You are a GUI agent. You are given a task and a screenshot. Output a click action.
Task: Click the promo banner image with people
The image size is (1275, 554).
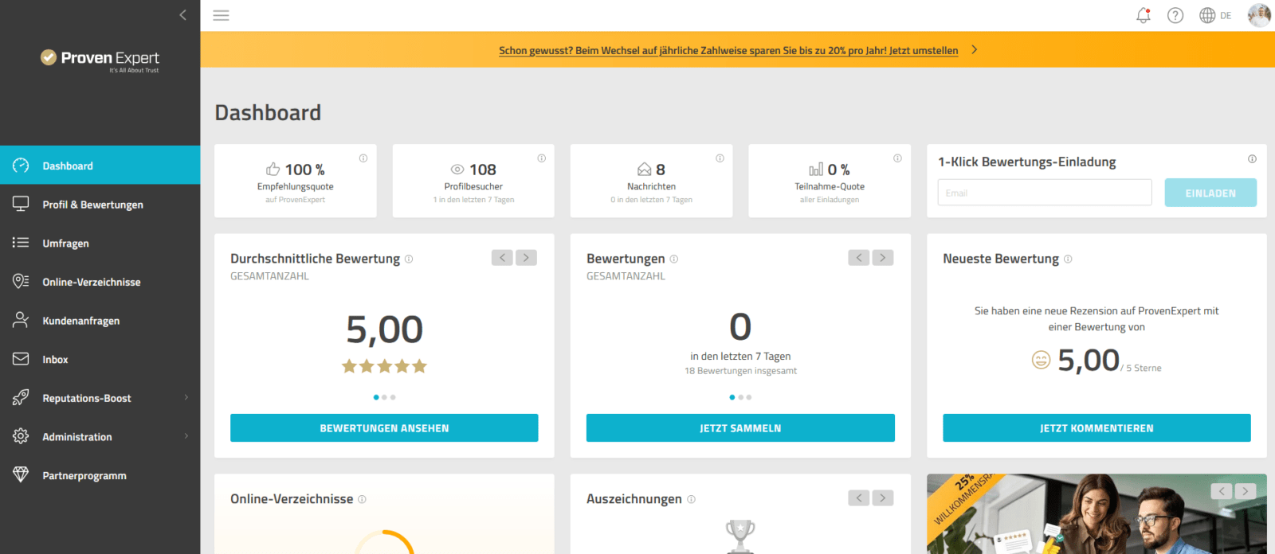1096,514
